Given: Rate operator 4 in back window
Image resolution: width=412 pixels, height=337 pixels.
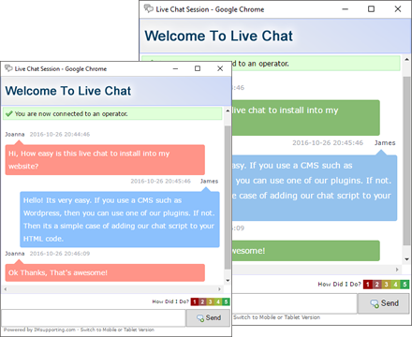Looking at the screenshot, I should click(395, 285).
